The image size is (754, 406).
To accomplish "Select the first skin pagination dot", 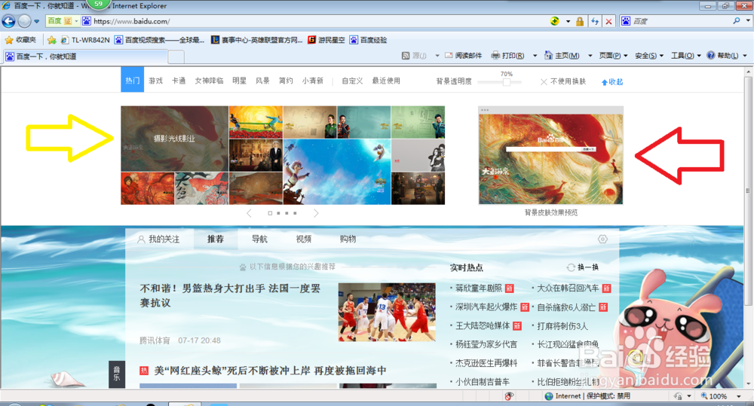I will tap(270, 213).
